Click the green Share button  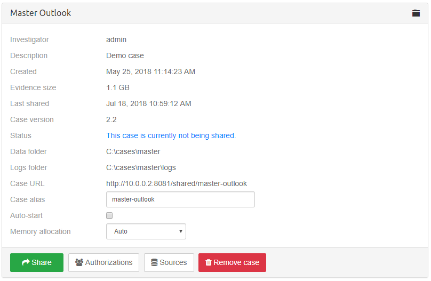click(x=37, y=262)
